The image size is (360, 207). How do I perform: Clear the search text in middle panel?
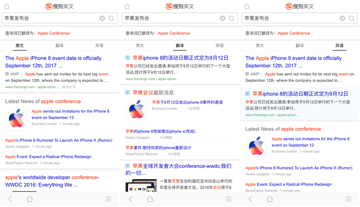coord(223,18)
